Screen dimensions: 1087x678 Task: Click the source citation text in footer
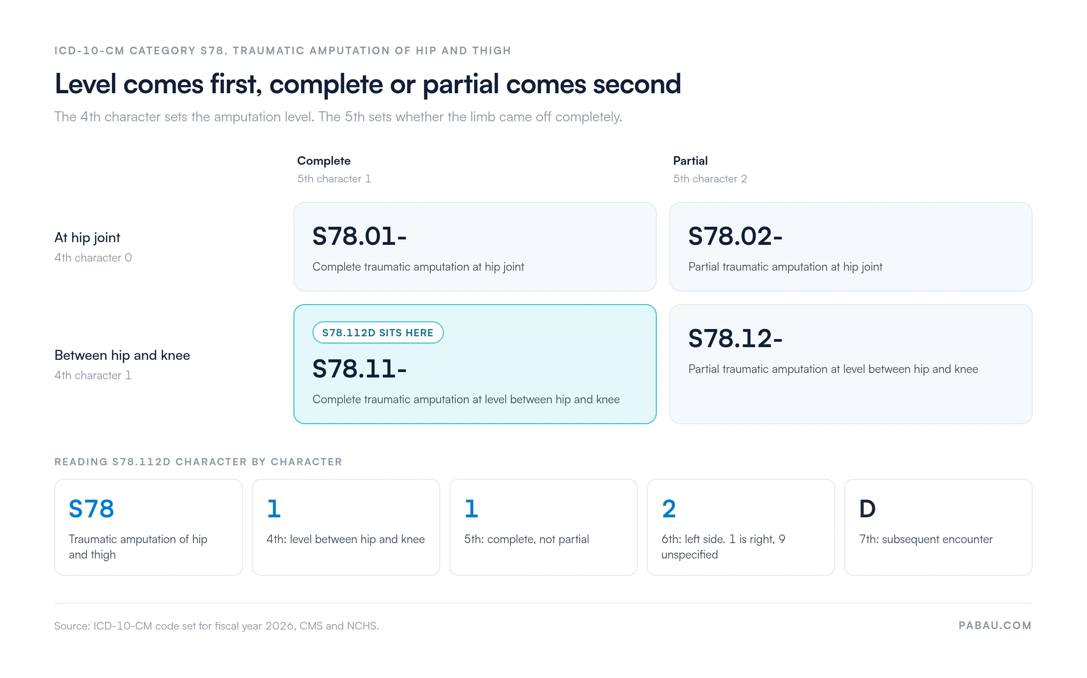pyautogui.click(x=216, y=626)
